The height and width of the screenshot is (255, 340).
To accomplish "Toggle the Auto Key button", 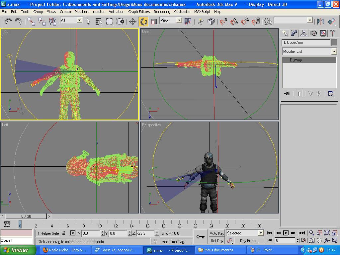I will [x=217, y=233].
